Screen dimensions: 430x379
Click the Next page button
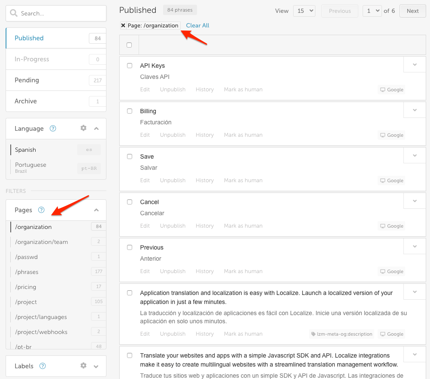412,11
